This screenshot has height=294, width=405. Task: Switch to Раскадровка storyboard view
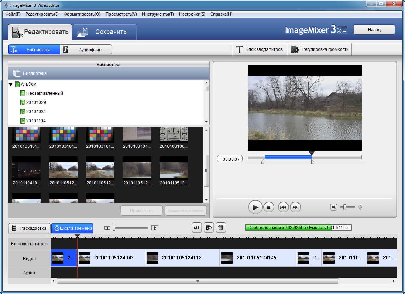(x=29, y=228)
